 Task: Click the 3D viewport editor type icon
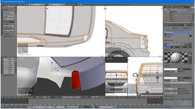coord(3,97)
